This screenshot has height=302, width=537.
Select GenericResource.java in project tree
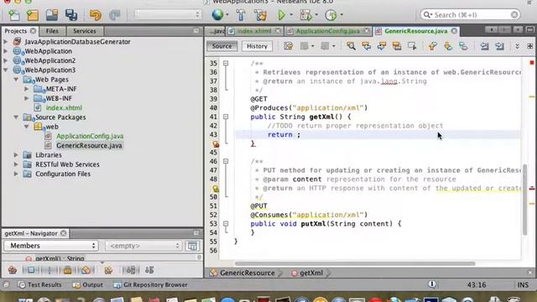click(x=89, y=145)
